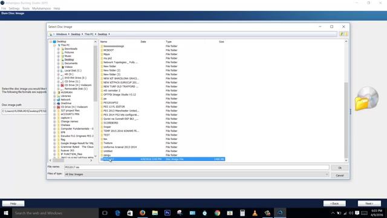Show hidden system tray icons
This screenshot has width=387, height=218.
(333, 213)
